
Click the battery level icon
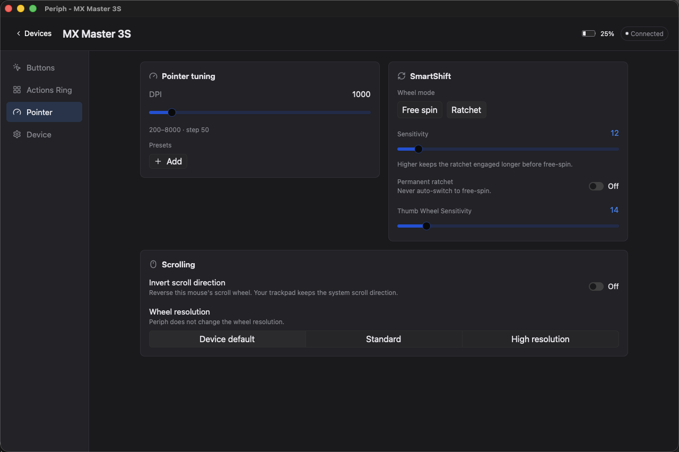(588, 33)
